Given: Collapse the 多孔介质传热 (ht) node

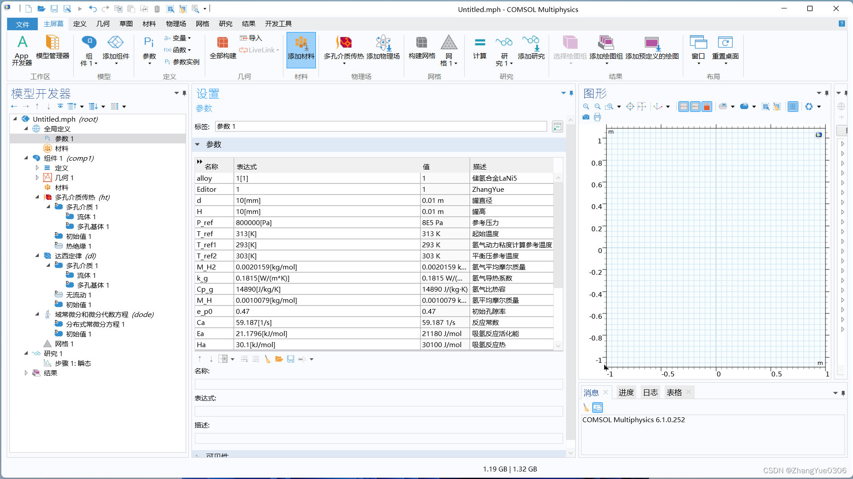Looking at the screenshot, I should point(37,197).
